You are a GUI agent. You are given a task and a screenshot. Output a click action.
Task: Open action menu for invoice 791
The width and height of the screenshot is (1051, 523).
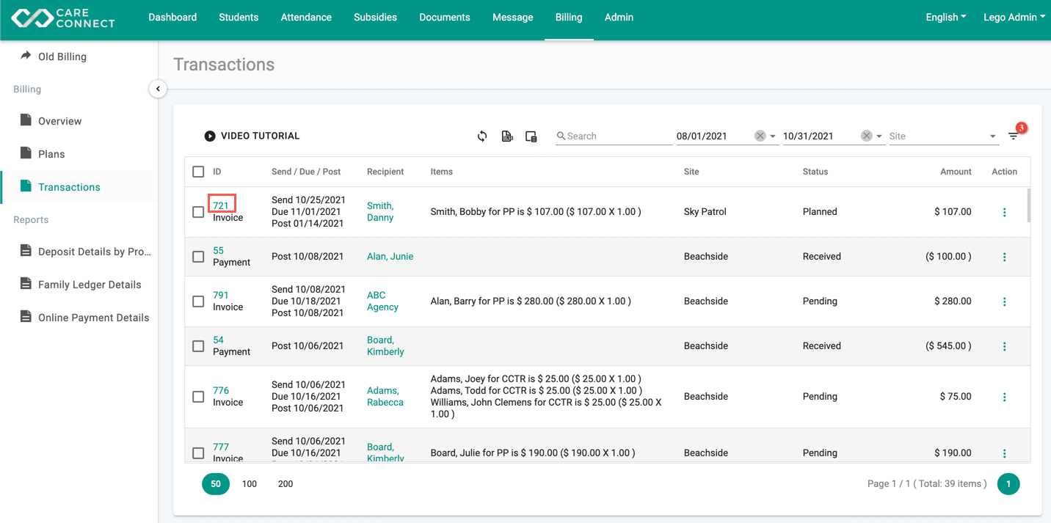[x=1005, y=301]
